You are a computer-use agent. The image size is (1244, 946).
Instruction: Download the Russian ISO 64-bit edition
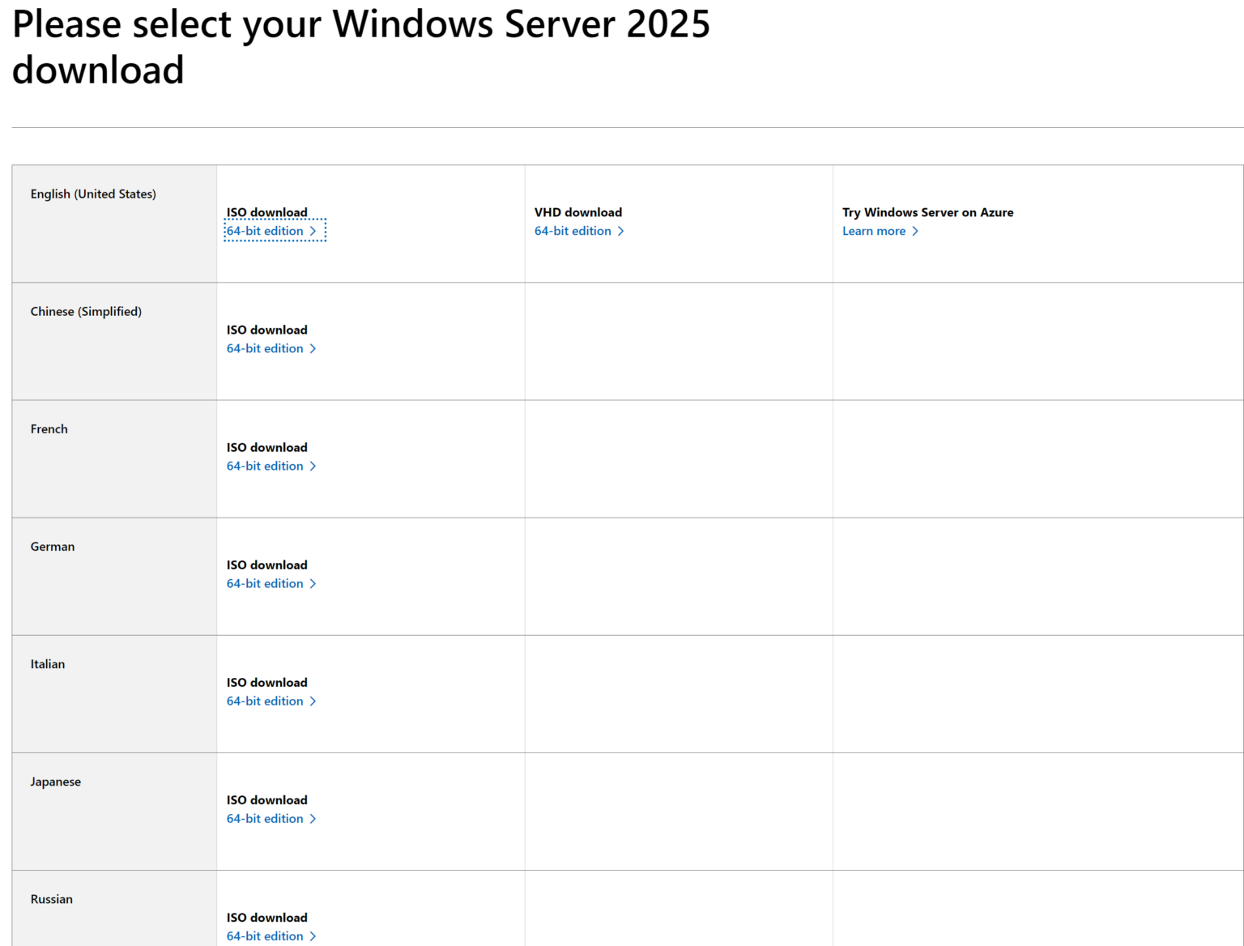click(x=264, y=935)
